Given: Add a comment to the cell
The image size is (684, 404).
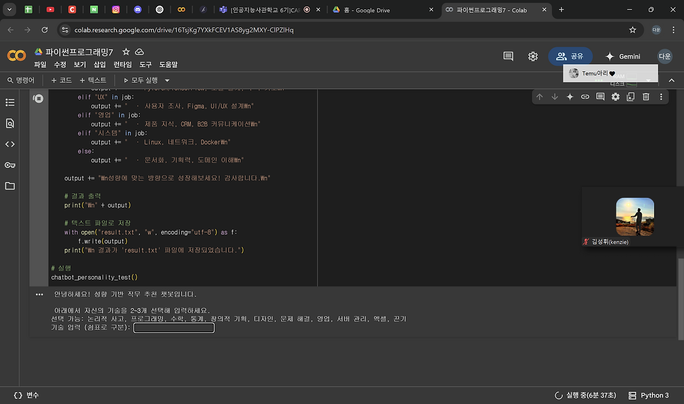Looking at the screenshot, I should click(600, 97).
